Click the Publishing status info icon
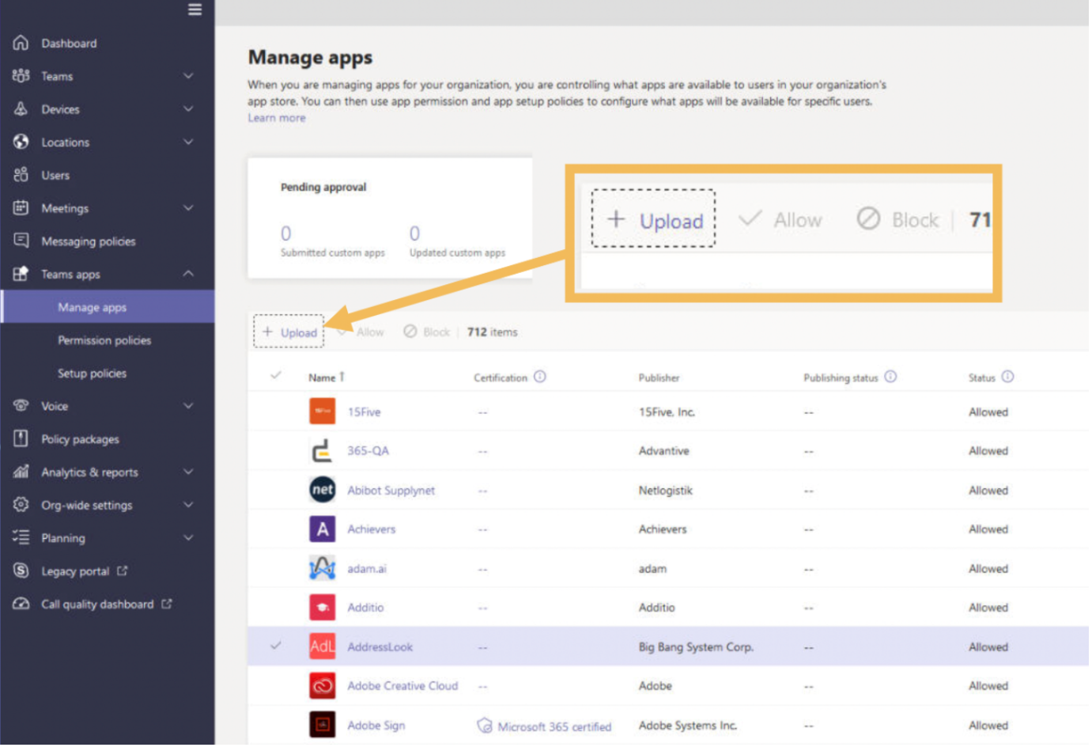Viewport: 1092px width, 747px height. [x=891, y=377]
